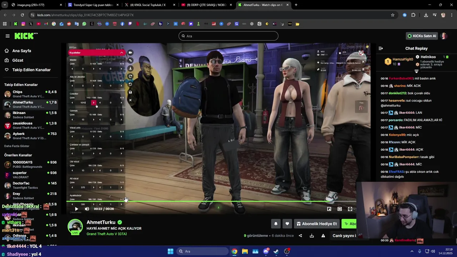
Task: Open Steam from taskbar
Action: (x=276, y=251)
